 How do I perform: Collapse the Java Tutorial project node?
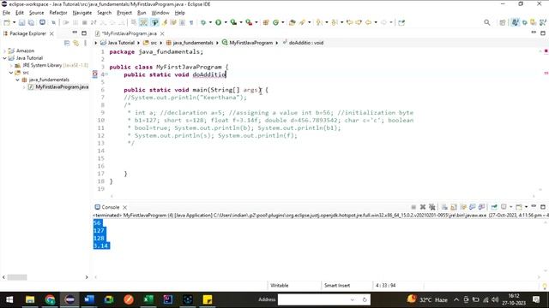5,58
